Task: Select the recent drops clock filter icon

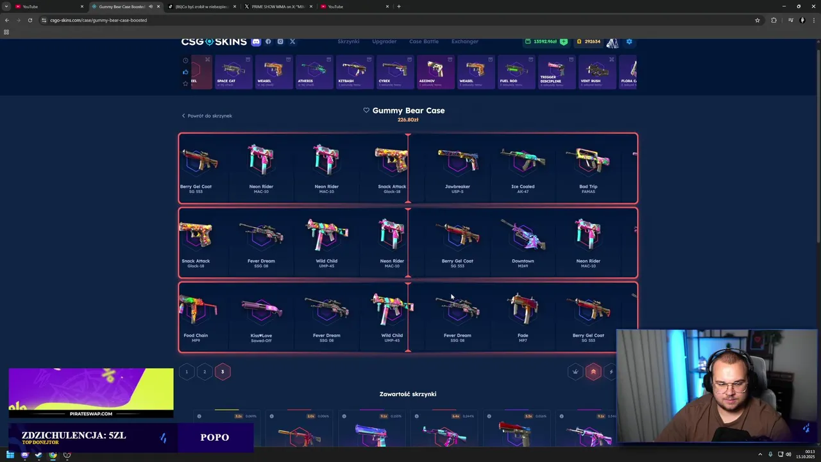Action: (186, 60)
